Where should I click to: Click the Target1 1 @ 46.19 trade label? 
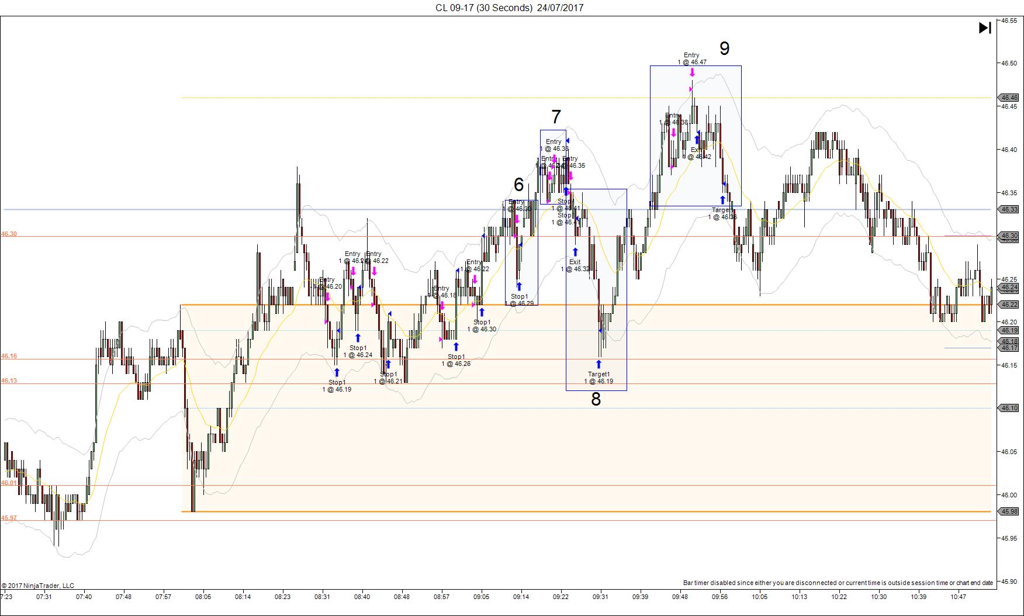[599, 378]
